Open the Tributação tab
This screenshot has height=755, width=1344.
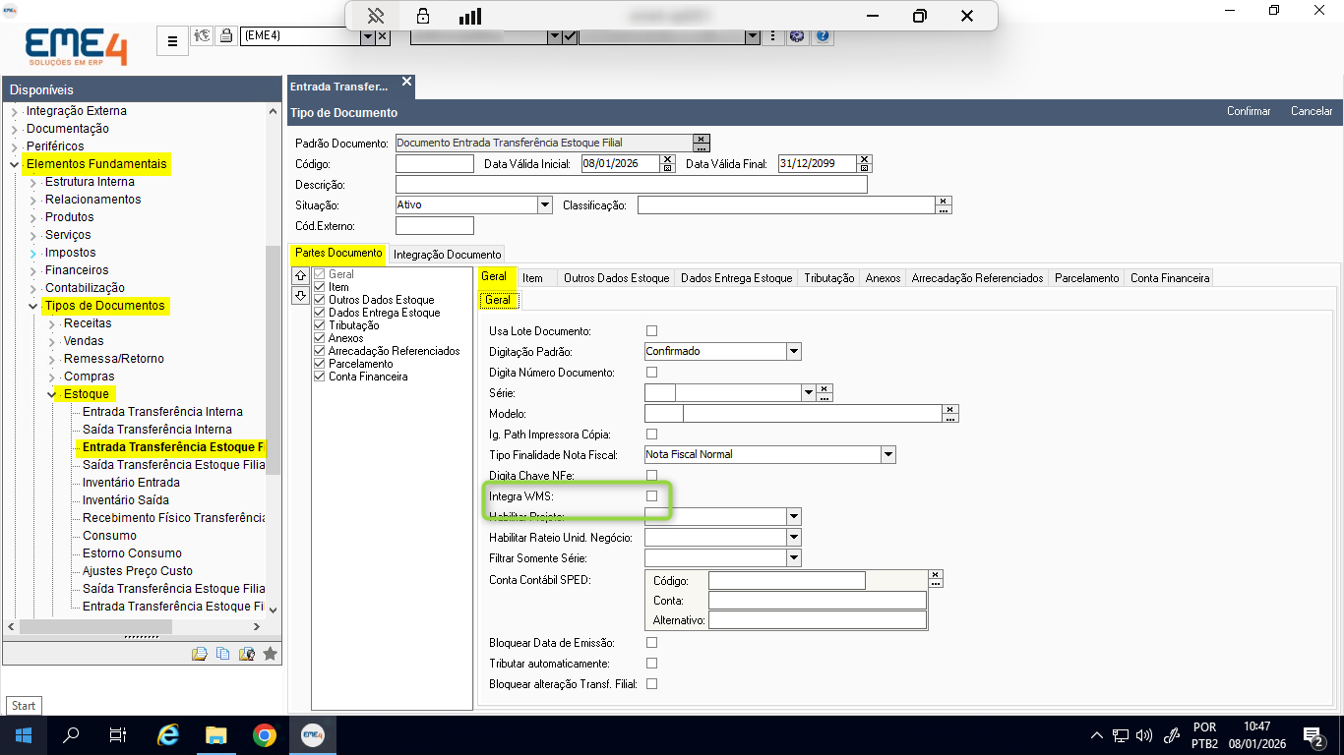829,278
